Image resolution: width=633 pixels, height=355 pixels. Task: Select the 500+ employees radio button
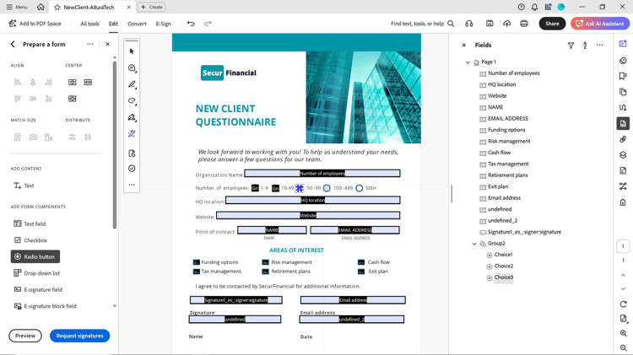point(359,188)
